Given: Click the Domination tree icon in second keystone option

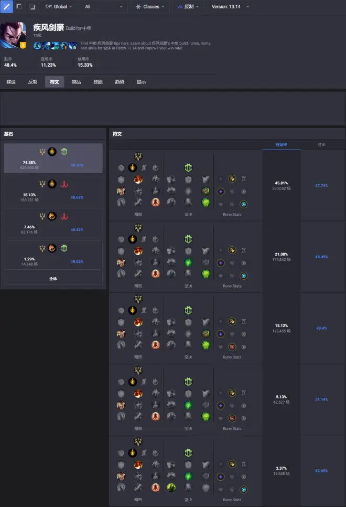Looking at the screenshot, I should click(x=64, y=184).
